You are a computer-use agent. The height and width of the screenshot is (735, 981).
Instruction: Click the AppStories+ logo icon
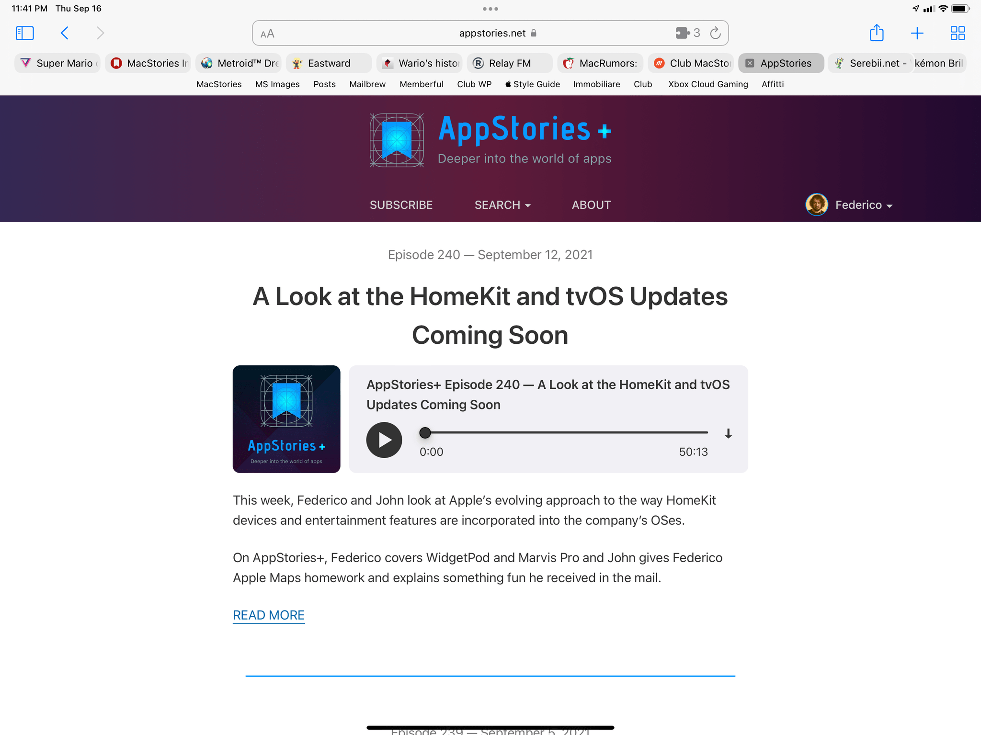click(397, 140)
